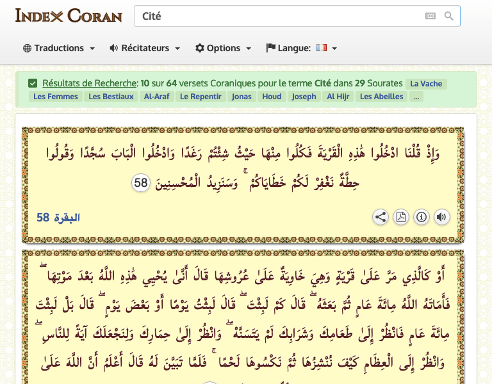Play audio of verse 58
This screenshot has width=492, height=384.
(441, 217)
